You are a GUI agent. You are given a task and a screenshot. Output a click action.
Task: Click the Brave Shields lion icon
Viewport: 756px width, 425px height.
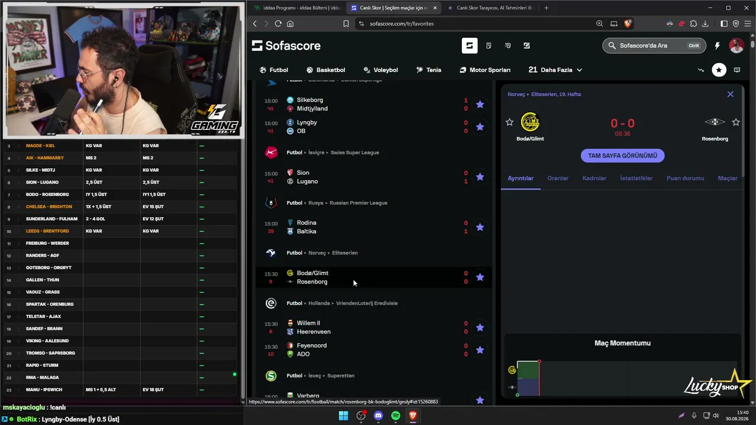[x=628, y=24]
